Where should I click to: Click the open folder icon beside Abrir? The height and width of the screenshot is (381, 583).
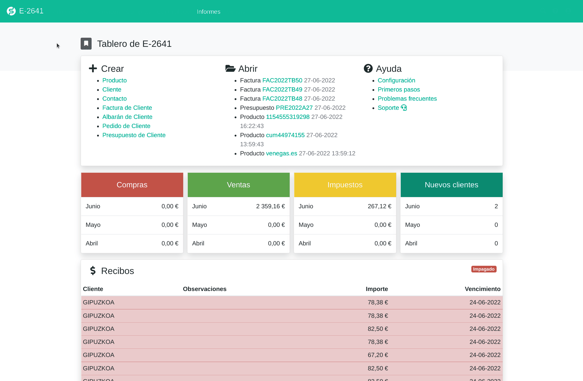pos(230,68)
